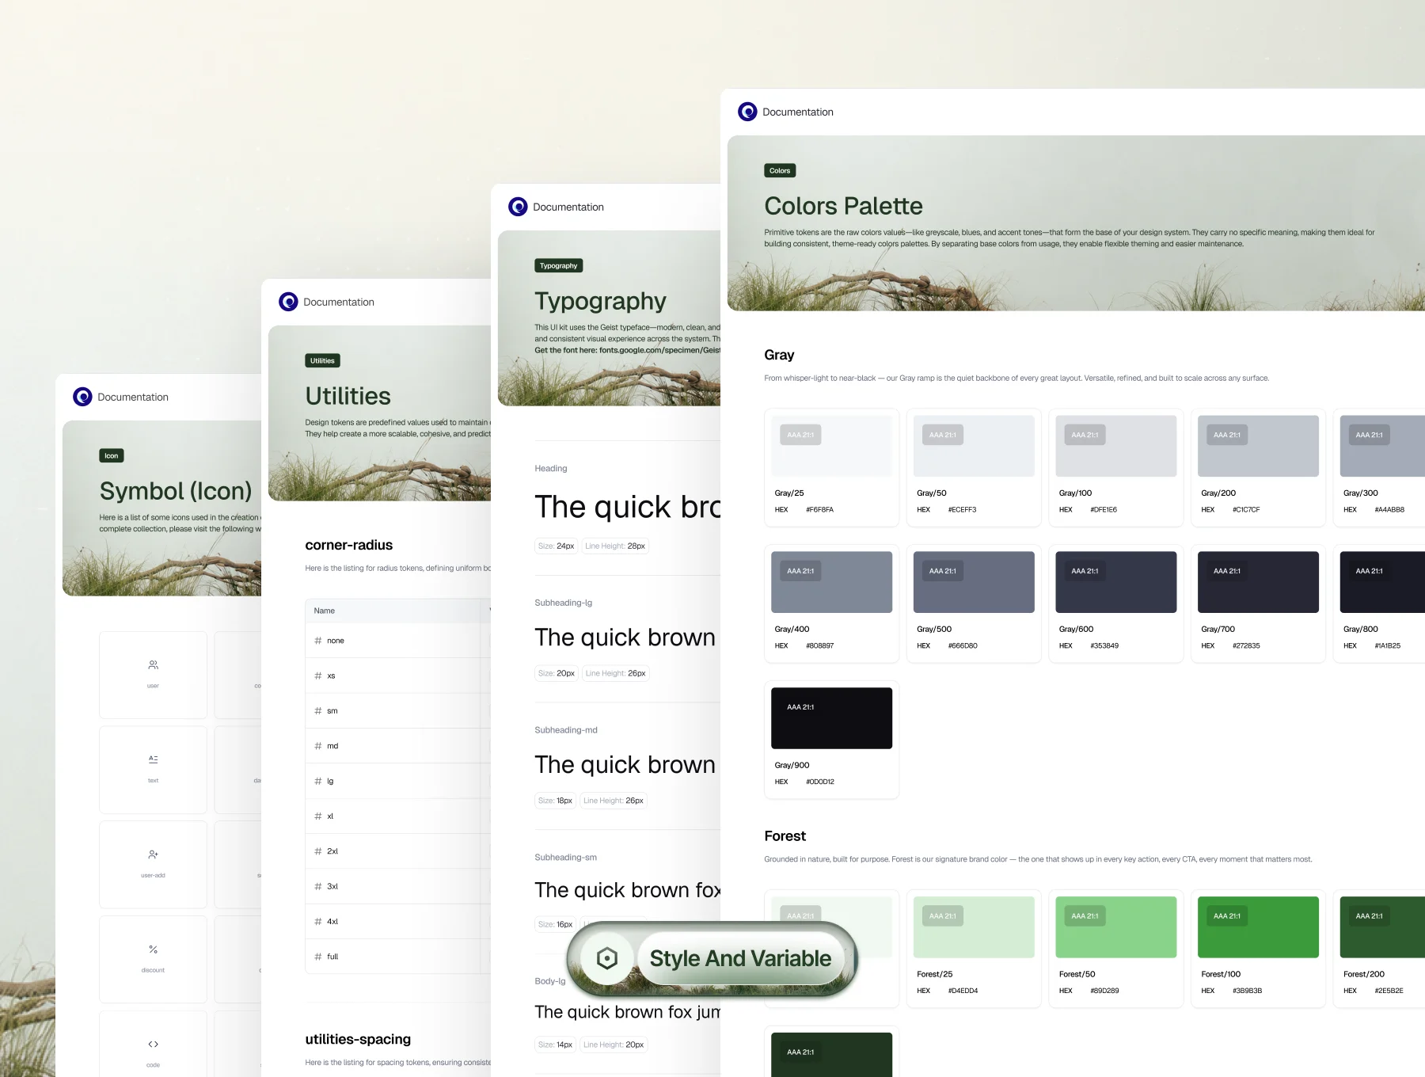Viewport: 1425px width, 1077px height.
Task: Click the 'Gray' section heading
Action: (779, 355)
